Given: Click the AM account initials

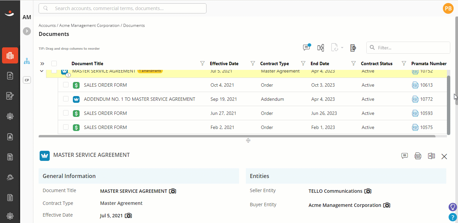Looking at the screenshot, I should (x=27, y=17).
